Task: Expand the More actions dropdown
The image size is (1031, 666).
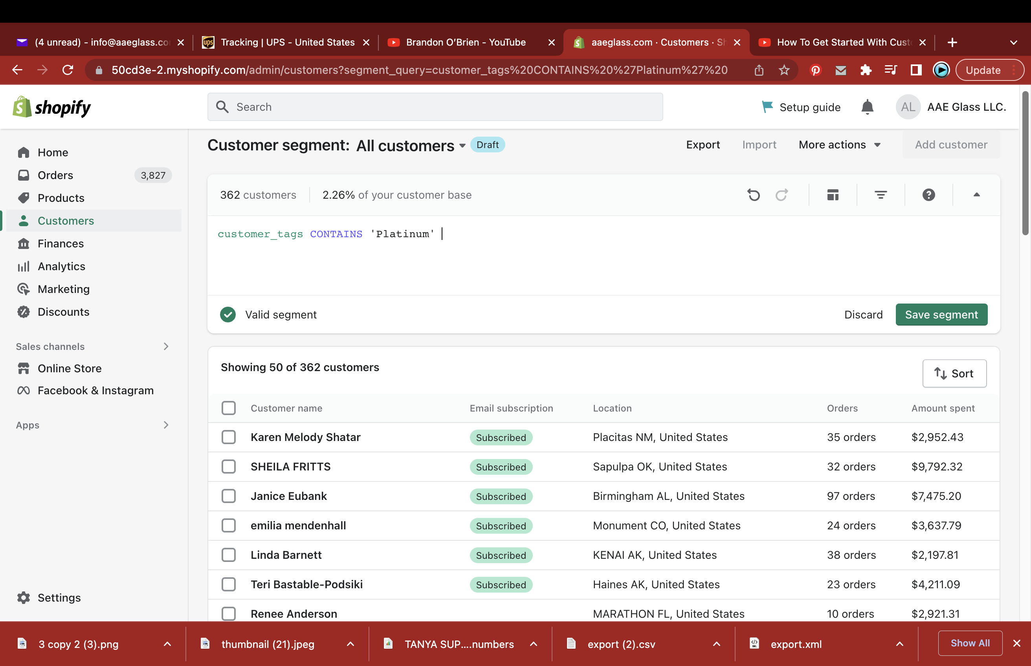Action: coord(839,145)
